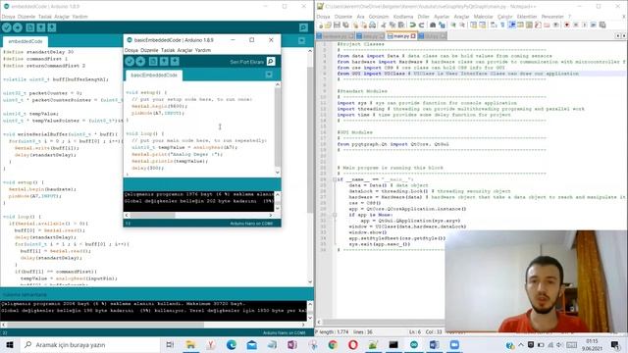The width and height of the screenshot is (628, 353).
Task: Open Görünüm menu in Notepad++
Action: pyautogui.click(x=379, y=17)
